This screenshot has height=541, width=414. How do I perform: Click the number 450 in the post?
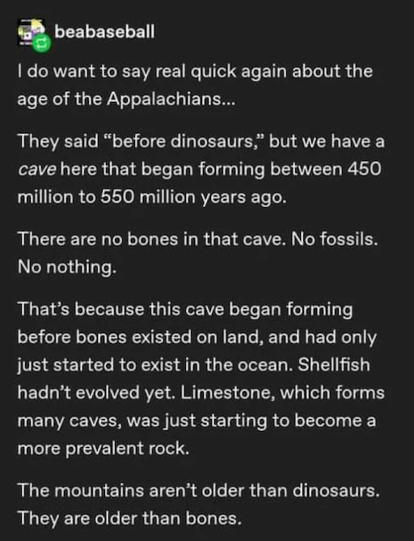pos(364,169)
